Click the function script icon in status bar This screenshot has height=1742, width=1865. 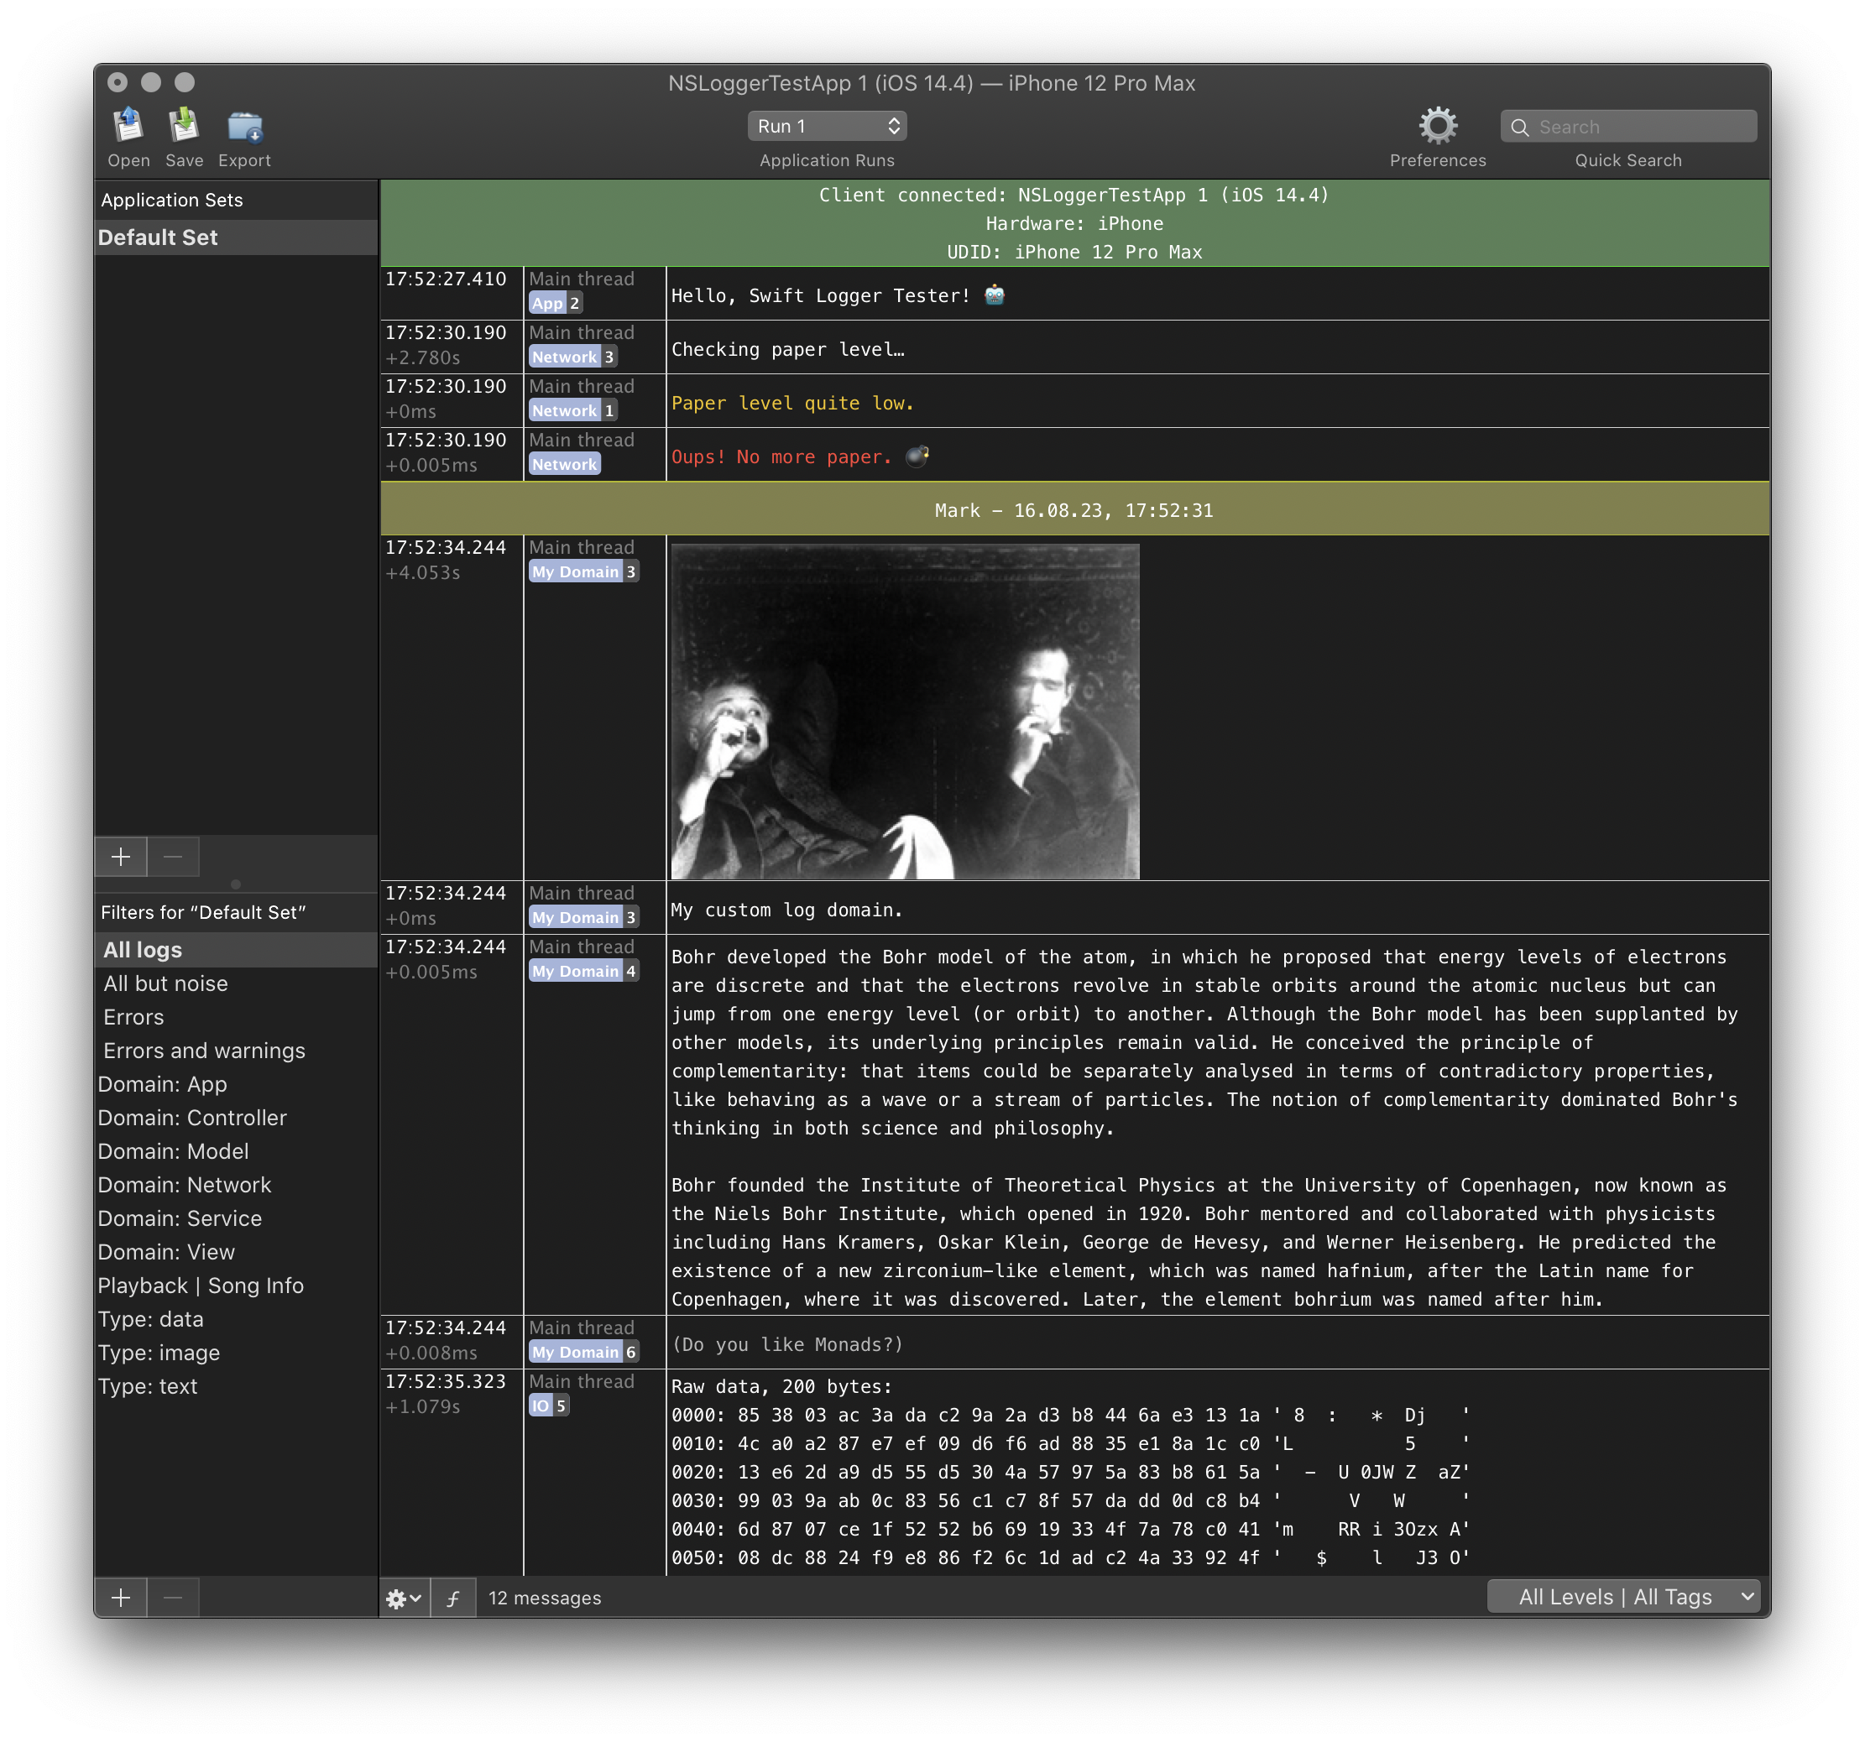[x=453, y=1598]
